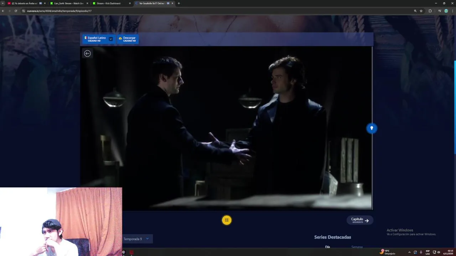Expand the Temporada 9 season dropdown
Image resolution: width=456 pixels, height=256 pixels.
pyautogui.click(x=137, y=239)
